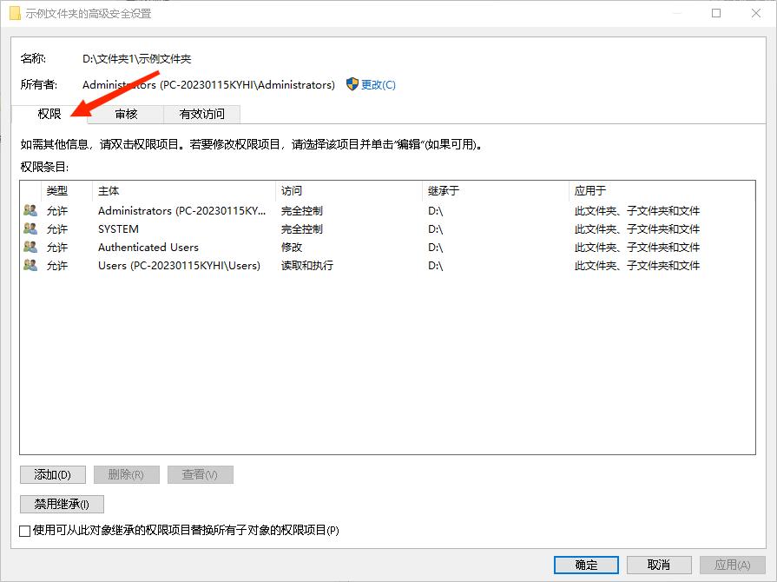Switch to the 有效访问 tab
This screenshot has height=582, width=777.
click(x=201, y=114)
